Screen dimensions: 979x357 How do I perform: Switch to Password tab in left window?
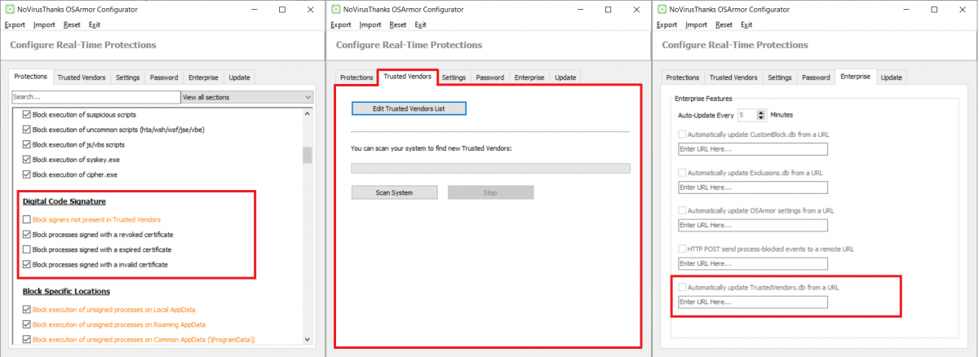point(164,77)
